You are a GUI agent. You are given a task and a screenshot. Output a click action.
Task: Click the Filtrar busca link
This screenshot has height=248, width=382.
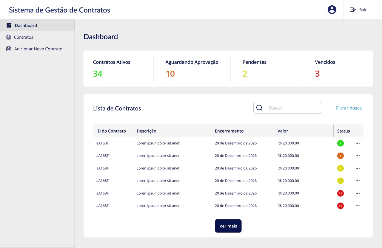[x=349, y=108]
